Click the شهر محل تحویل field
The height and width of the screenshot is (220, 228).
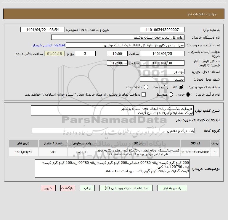pos(162,79)
